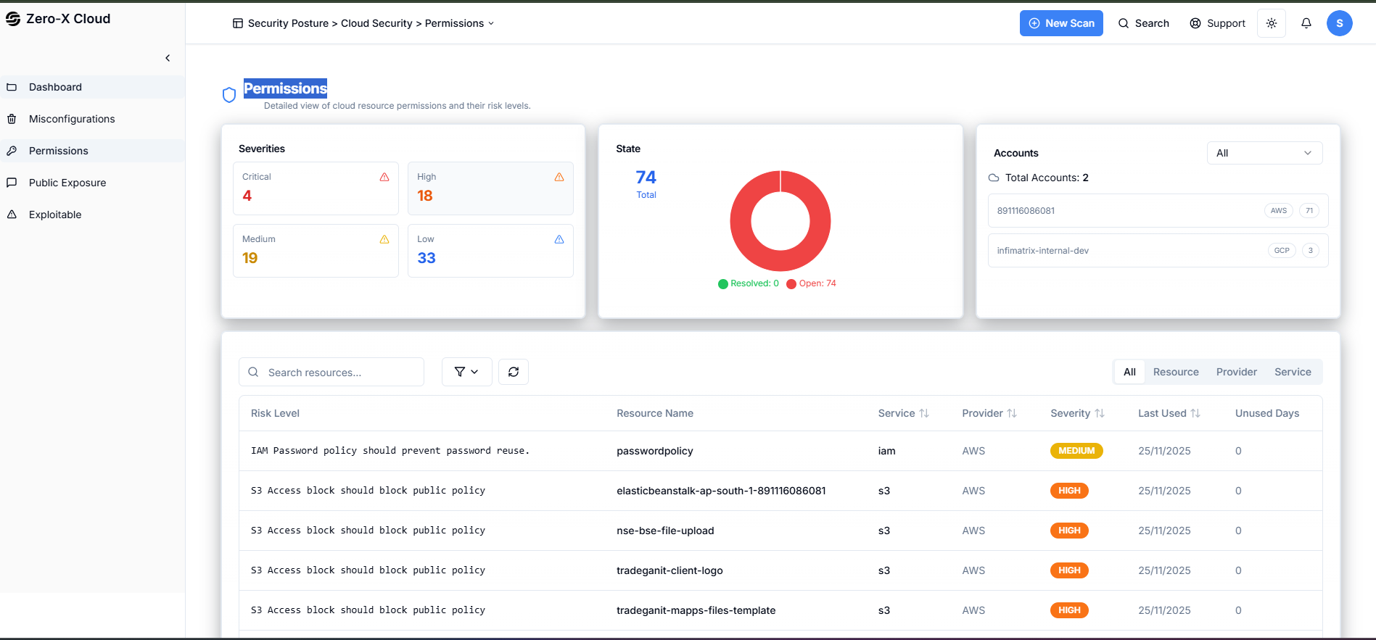Click the Resource Name column header
This screenshot has height=640, width=1376.
click(655, 413)
